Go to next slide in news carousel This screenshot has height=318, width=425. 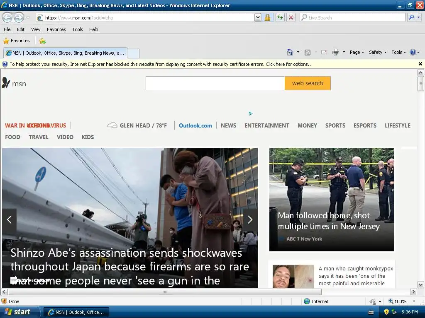(x=250, y=219)
